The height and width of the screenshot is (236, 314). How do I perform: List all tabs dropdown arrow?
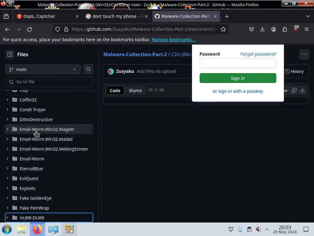[x=308, y=17]
